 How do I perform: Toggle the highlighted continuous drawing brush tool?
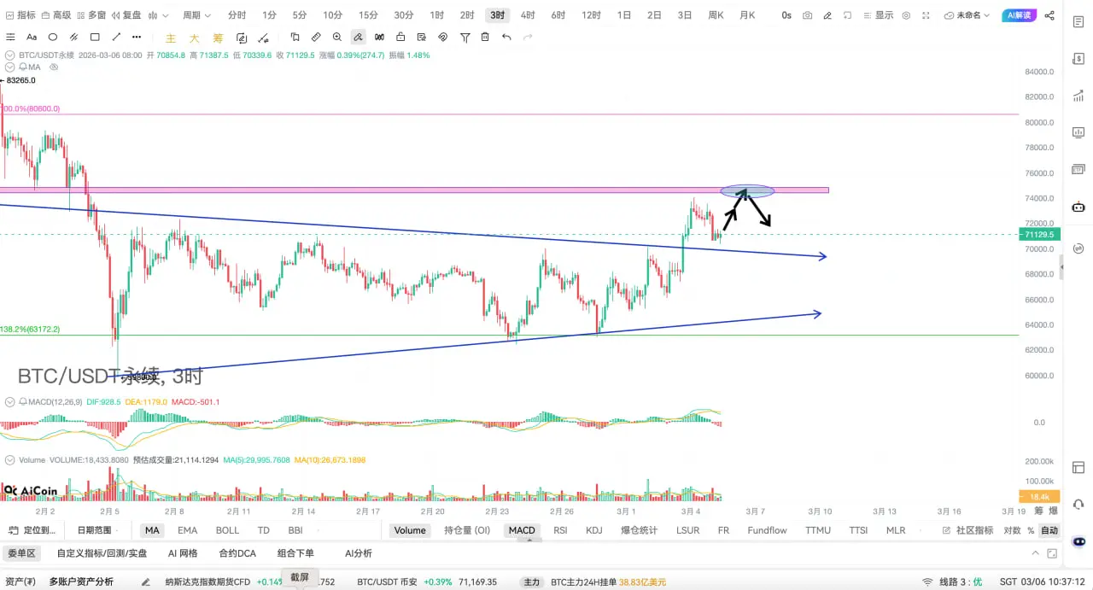pos(358,37)
